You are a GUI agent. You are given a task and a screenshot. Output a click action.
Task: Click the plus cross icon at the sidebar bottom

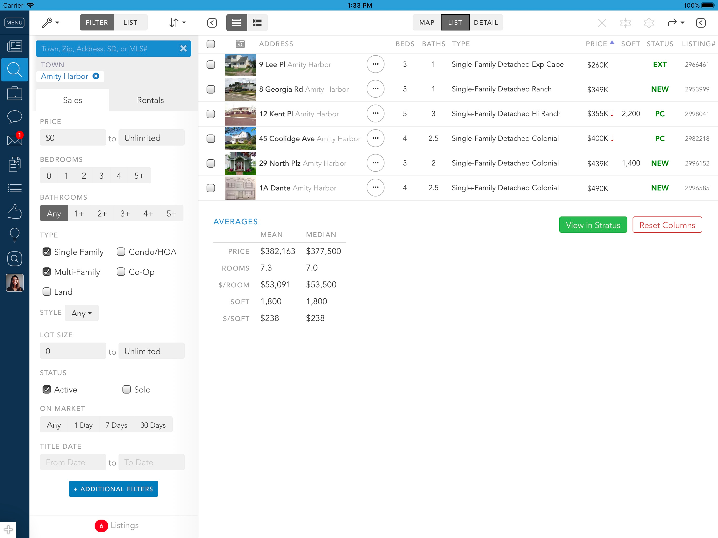(x=8, y=529)
